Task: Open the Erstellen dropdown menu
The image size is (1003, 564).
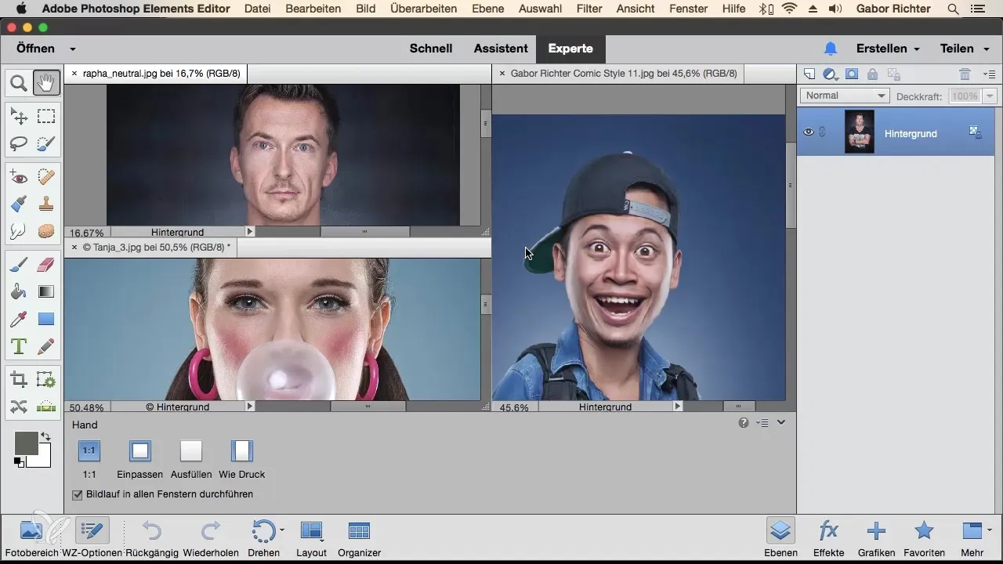Action: (x=887, y=49)
